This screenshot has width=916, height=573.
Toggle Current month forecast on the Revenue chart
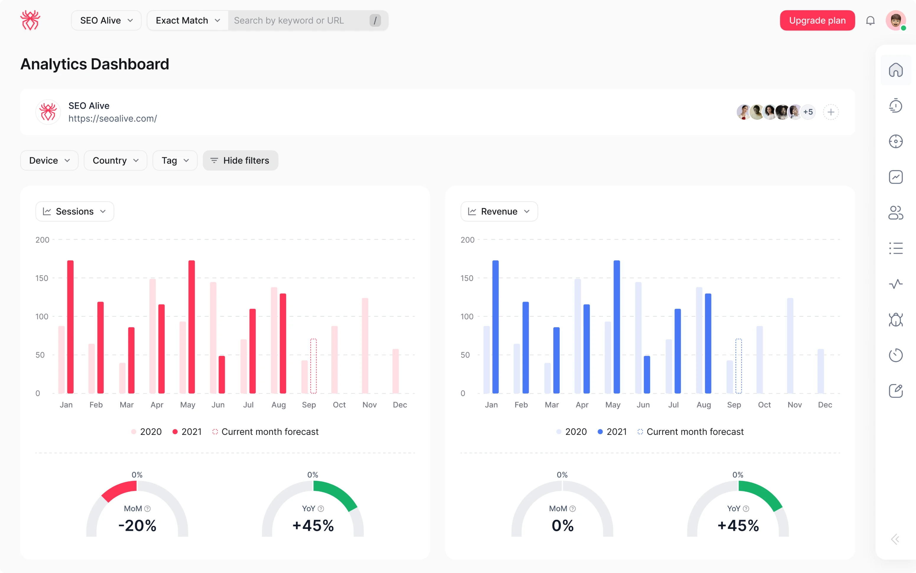(690, 432)
